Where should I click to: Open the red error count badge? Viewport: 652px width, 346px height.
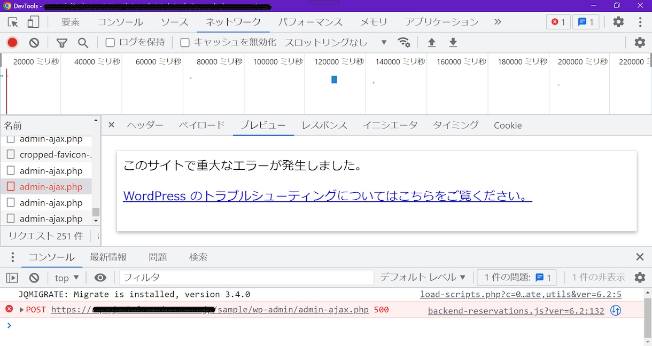pyautogui.click(x=558, y=22)
